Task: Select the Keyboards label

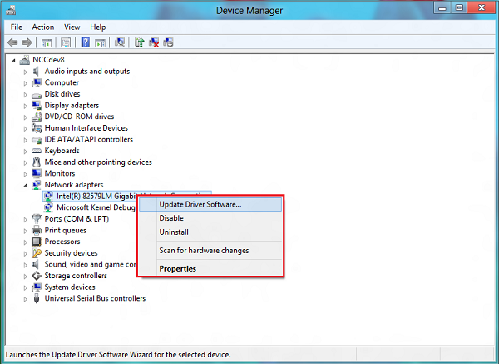Action: (x=62, y=151)
